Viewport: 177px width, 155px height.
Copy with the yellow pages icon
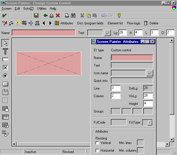(89, 15)
